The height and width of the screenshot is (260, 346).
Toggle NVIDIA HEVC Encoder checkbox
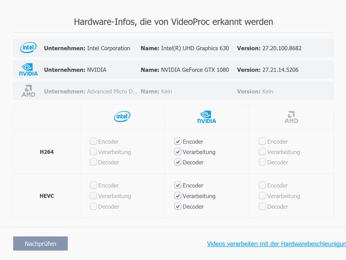[x=177, y=185]
